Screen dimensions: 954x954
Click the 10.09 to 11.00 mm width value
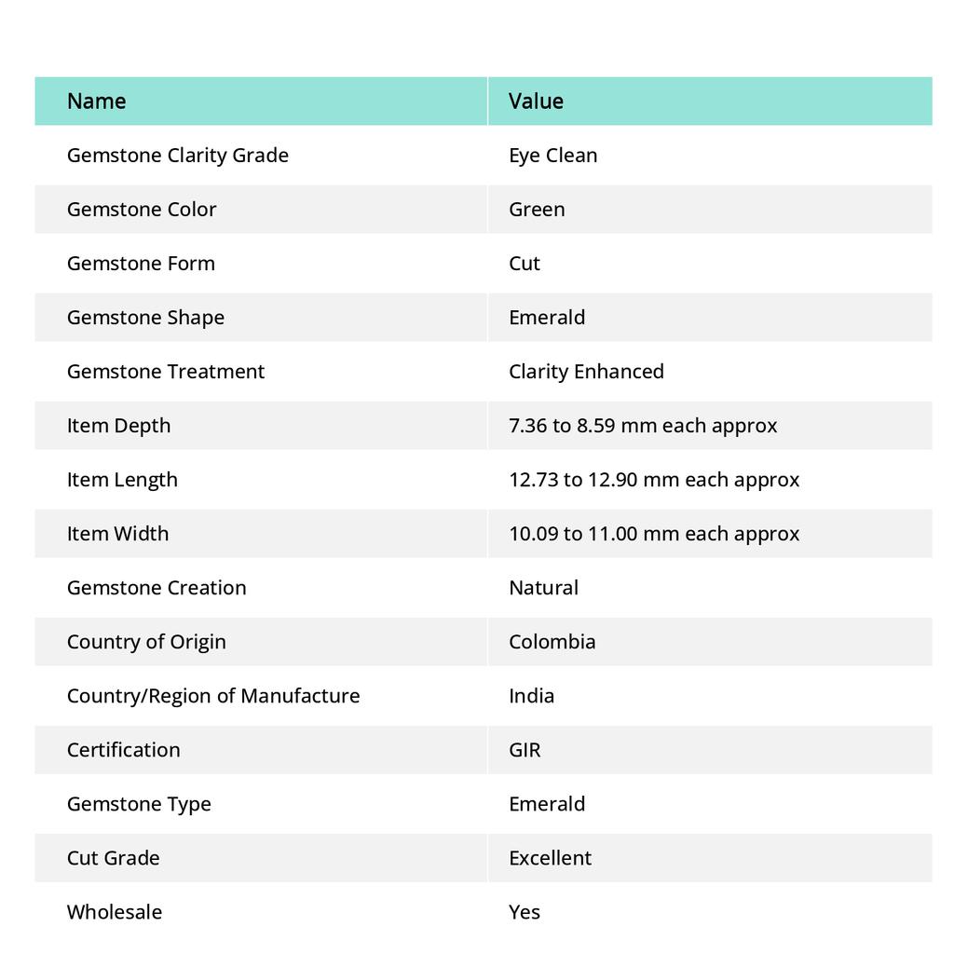pyautogui.click(x=654, y=534)
